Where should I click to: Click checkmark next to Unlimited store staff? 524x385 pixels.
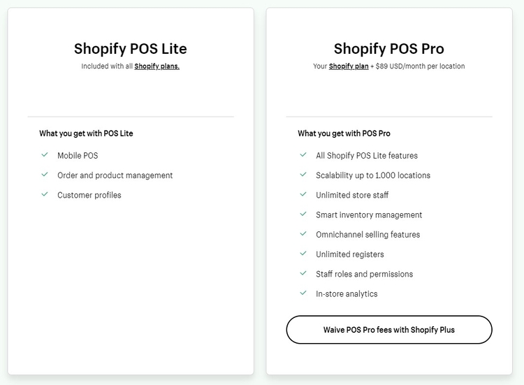click(x=303, y=195)
